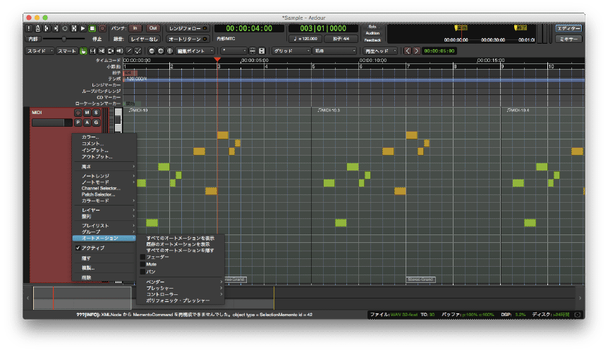Image resolution: width=608 pixels, height=352 pixels.
Task: Arm record on the MIDI track
Action: [78, 113]
